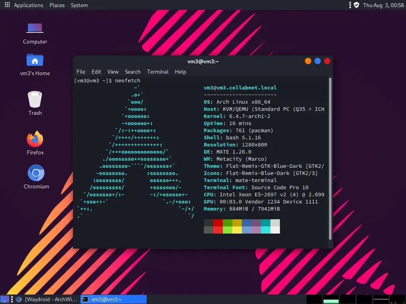Viewport: 406px width, 304px height.
Task: Open the terminal Help menu
Action: coord(180,72)
